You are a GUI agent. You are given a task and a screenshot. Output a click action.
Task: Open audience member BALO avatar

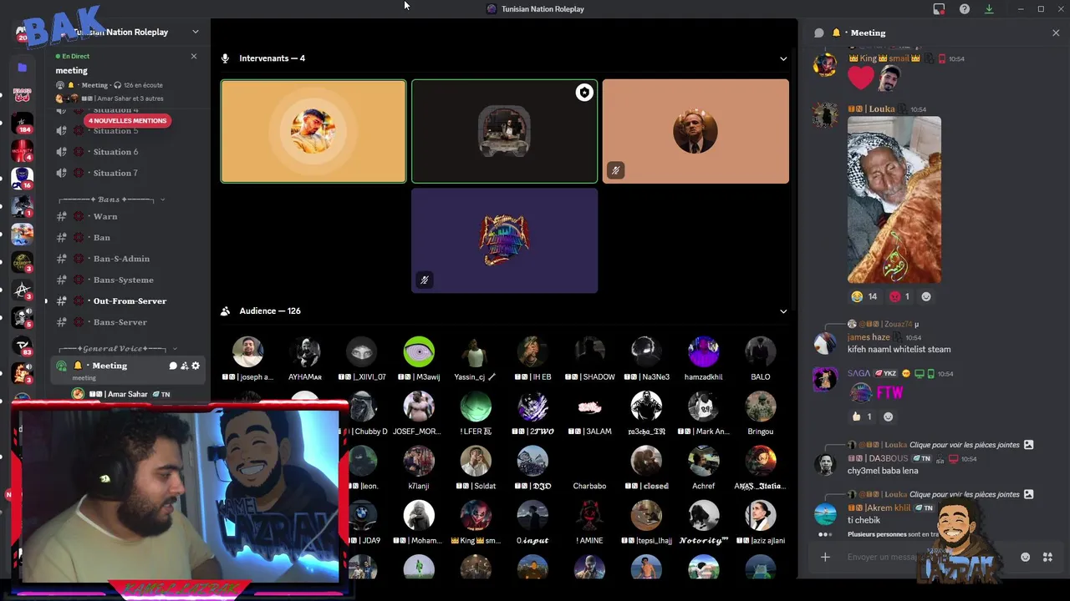(x=760, y=352)
